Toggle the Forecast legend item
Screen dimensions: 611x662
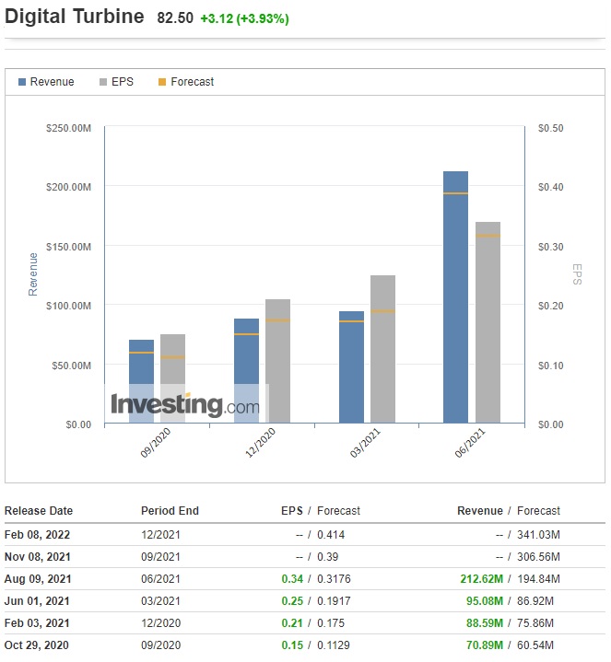[x=186, y=81]
